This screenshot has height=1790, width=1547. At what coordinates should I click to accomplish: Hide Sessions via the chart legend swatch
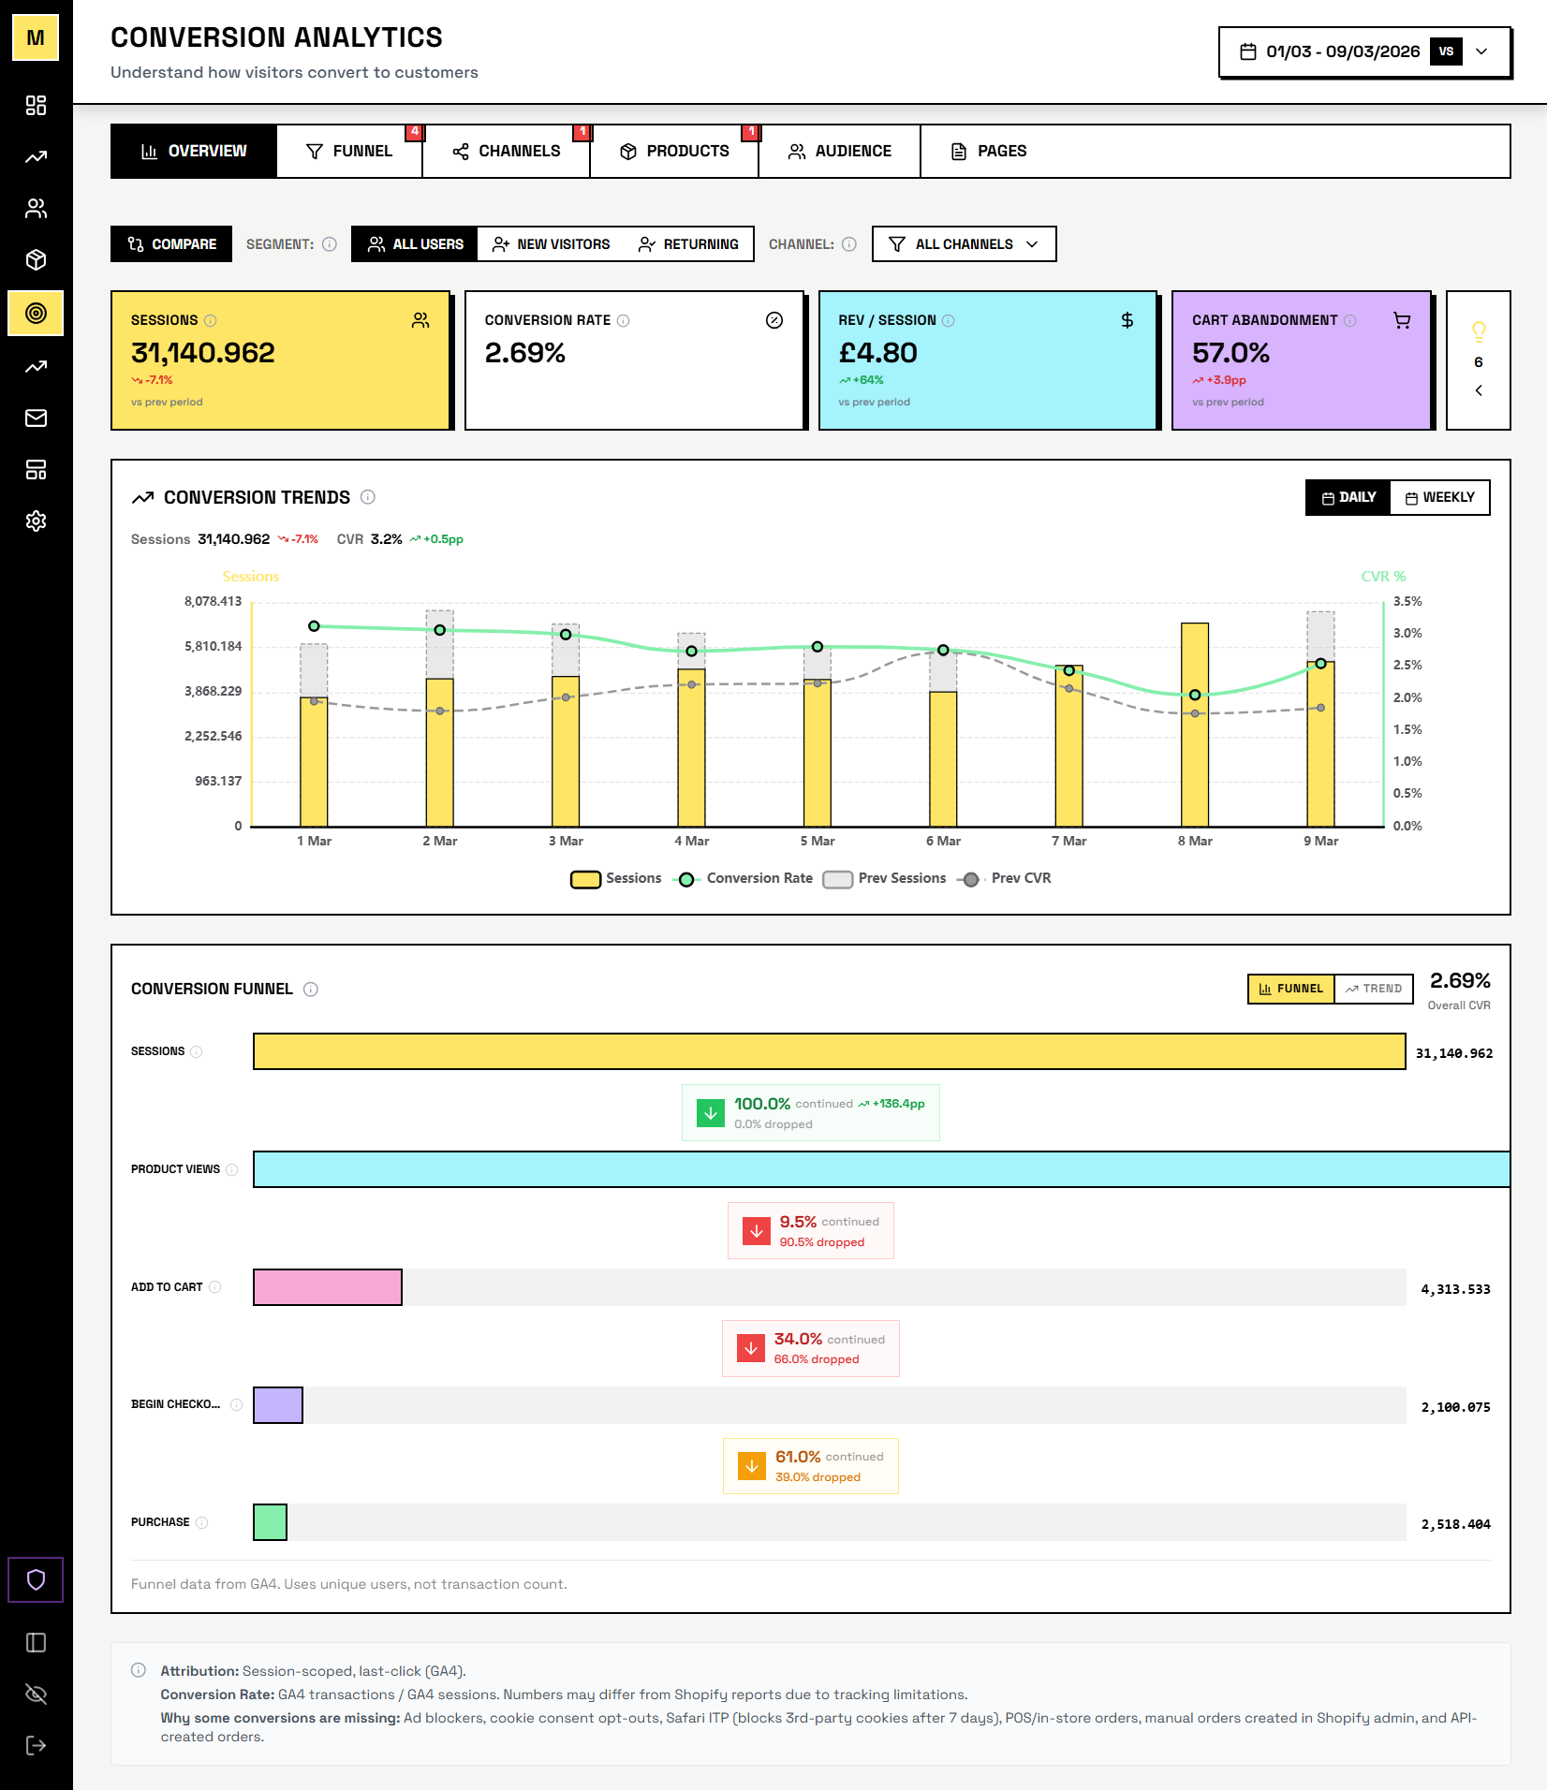tap(585, 878)
